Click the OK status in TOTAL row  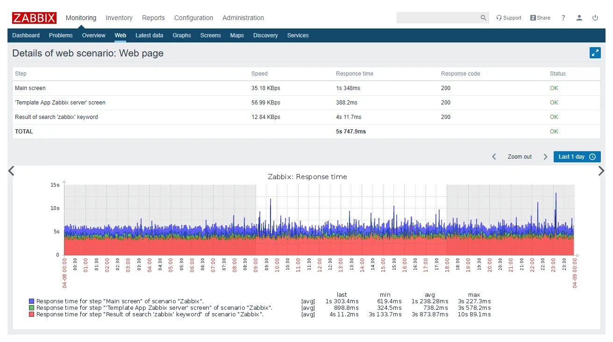tap(554, 132)
